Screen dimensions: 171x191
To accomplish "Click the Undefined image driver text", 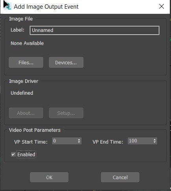I will coord(22,93).
